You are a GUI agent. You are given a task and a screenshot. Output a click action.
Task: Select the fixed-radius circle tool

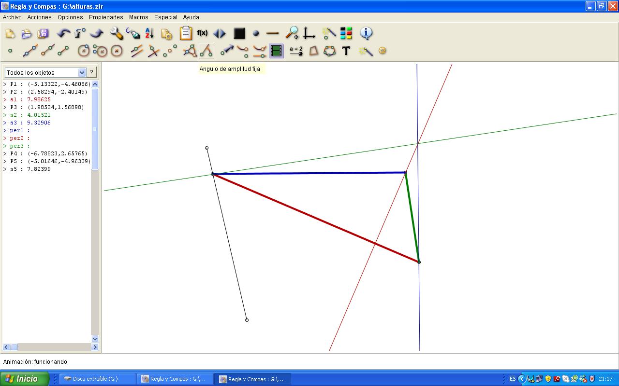(x=117, y=51)
